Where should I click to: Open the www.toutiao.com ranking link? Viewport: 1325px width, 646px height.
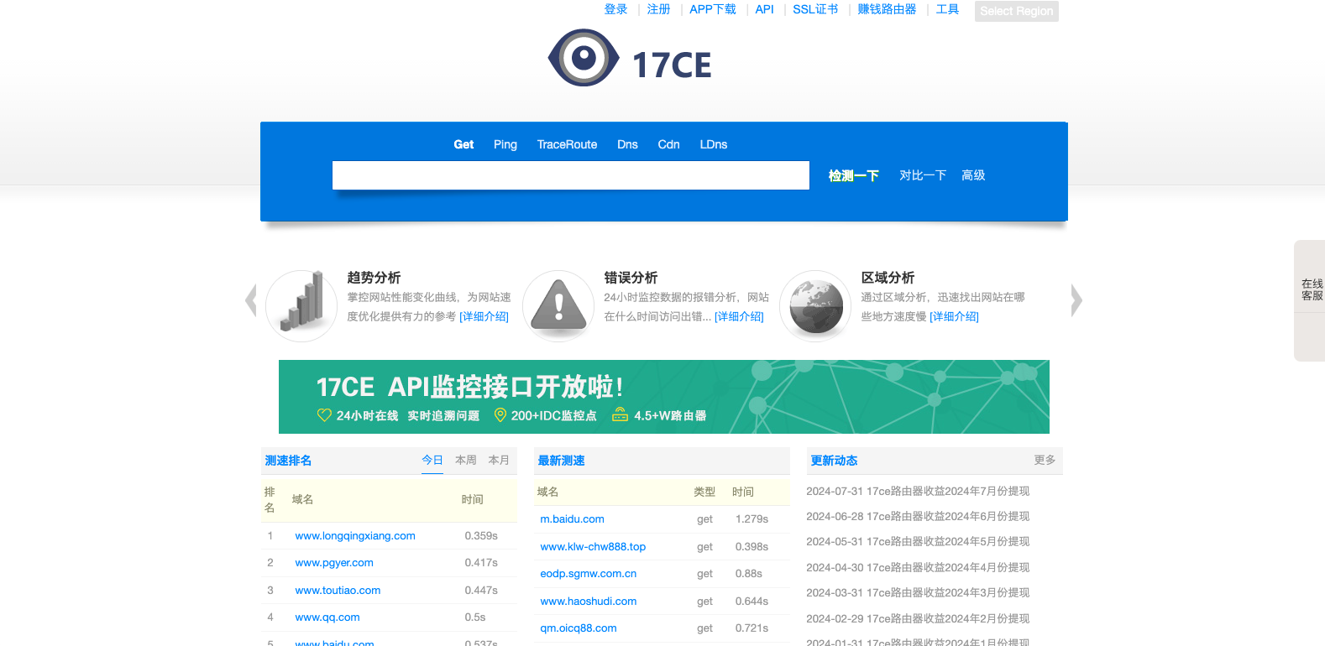[338, 591]
